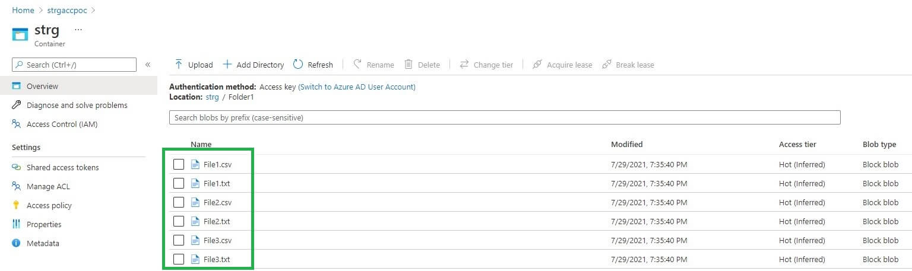Click the search blobs by prefix field
The image size is (912, 271).
505,117
